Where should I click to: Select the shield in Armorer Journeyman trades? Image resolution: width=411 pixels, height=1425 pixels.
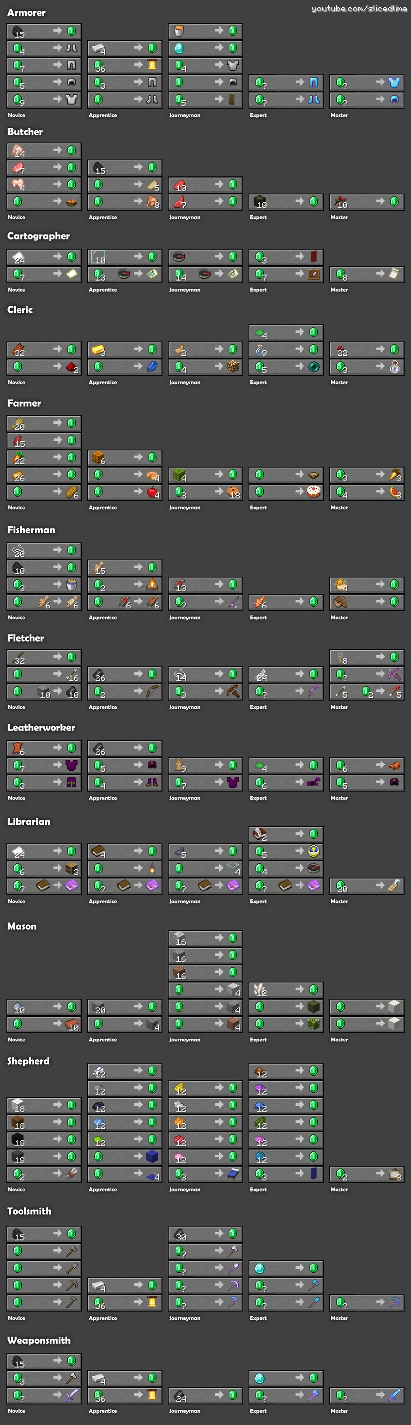232,99
